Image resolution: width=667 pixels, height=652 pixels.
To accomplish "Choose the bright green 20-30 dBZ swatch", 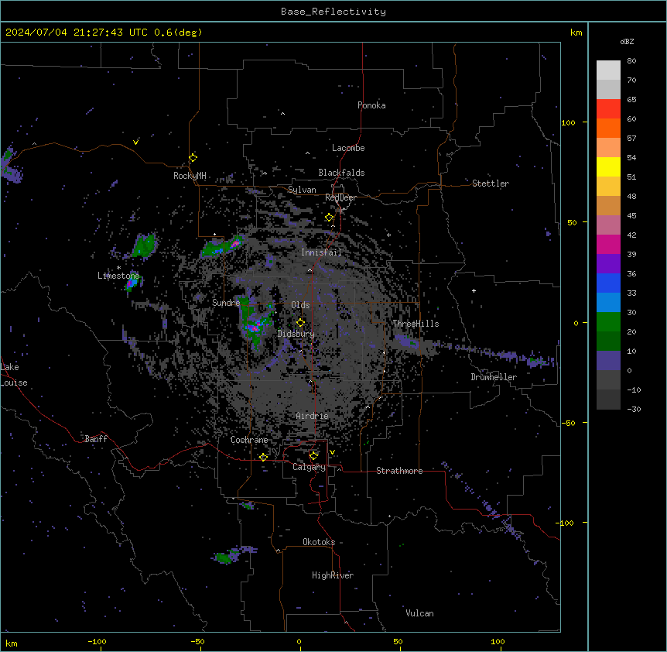I will coord(608,322).
